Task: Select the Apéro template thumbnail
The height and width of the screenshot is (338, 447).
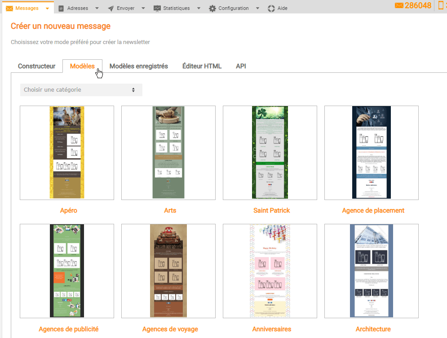Action: coord(67,152)
